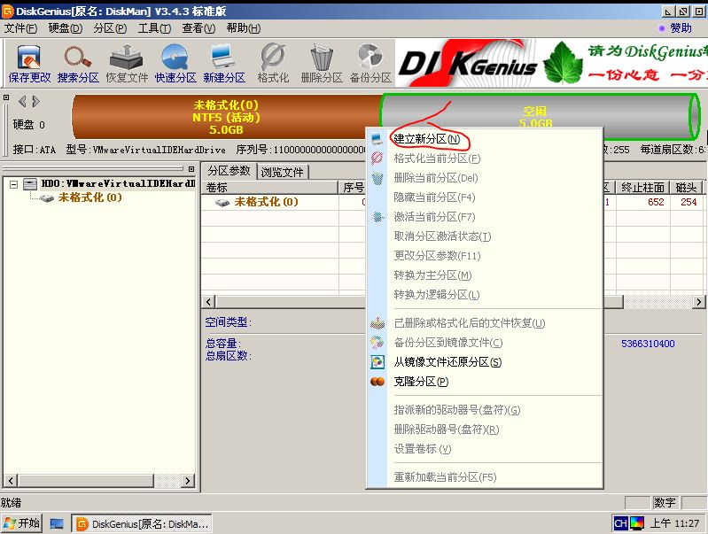Click the DiskGenius taskbar button
This screenshot has width=708, height=534.
142,524
